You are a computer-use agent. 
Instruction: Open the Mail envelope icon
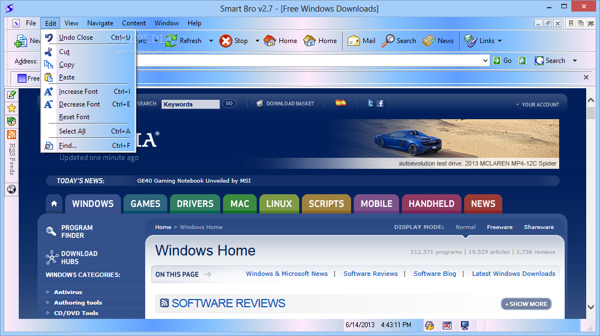[x=354, y=41]
